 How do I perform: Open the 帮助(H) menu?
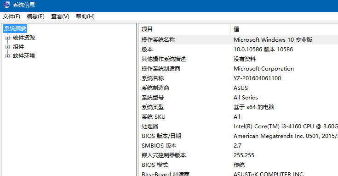coord(85,16)
